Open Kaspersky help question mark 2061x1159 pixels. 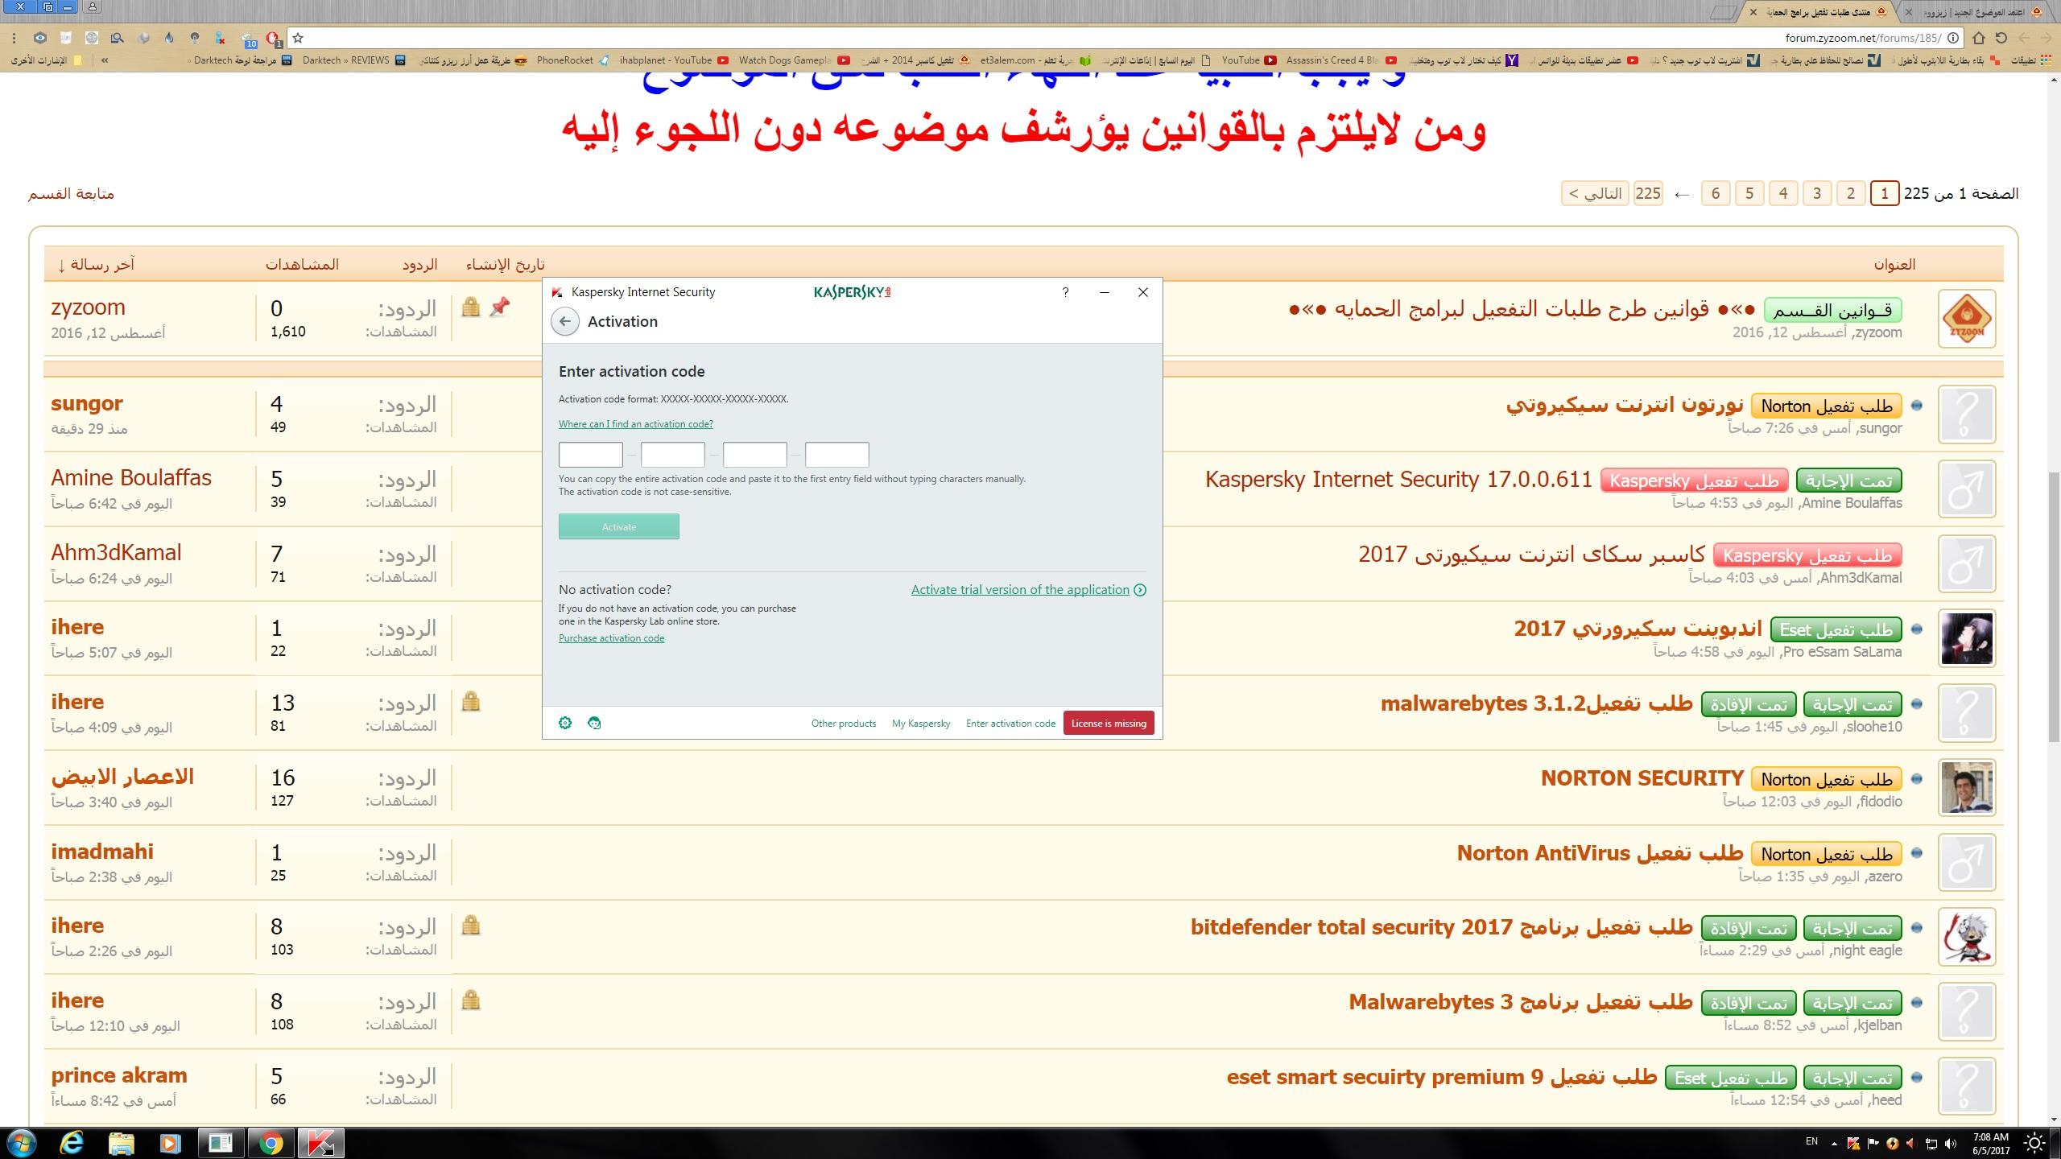(1065, 292)
